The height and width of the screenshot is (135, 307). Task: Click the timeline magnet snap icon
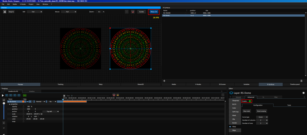click(114, 95)
